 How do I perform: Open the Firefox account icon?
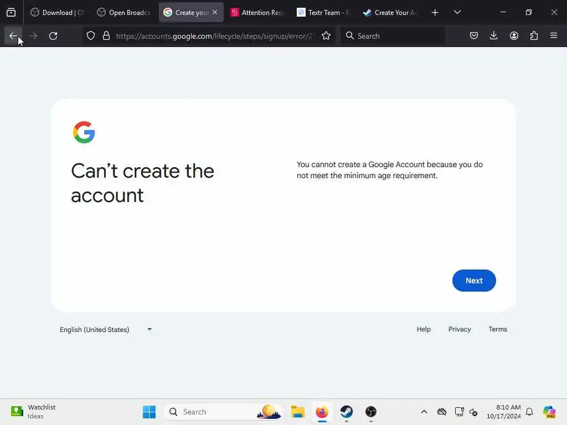pos(514,36)
